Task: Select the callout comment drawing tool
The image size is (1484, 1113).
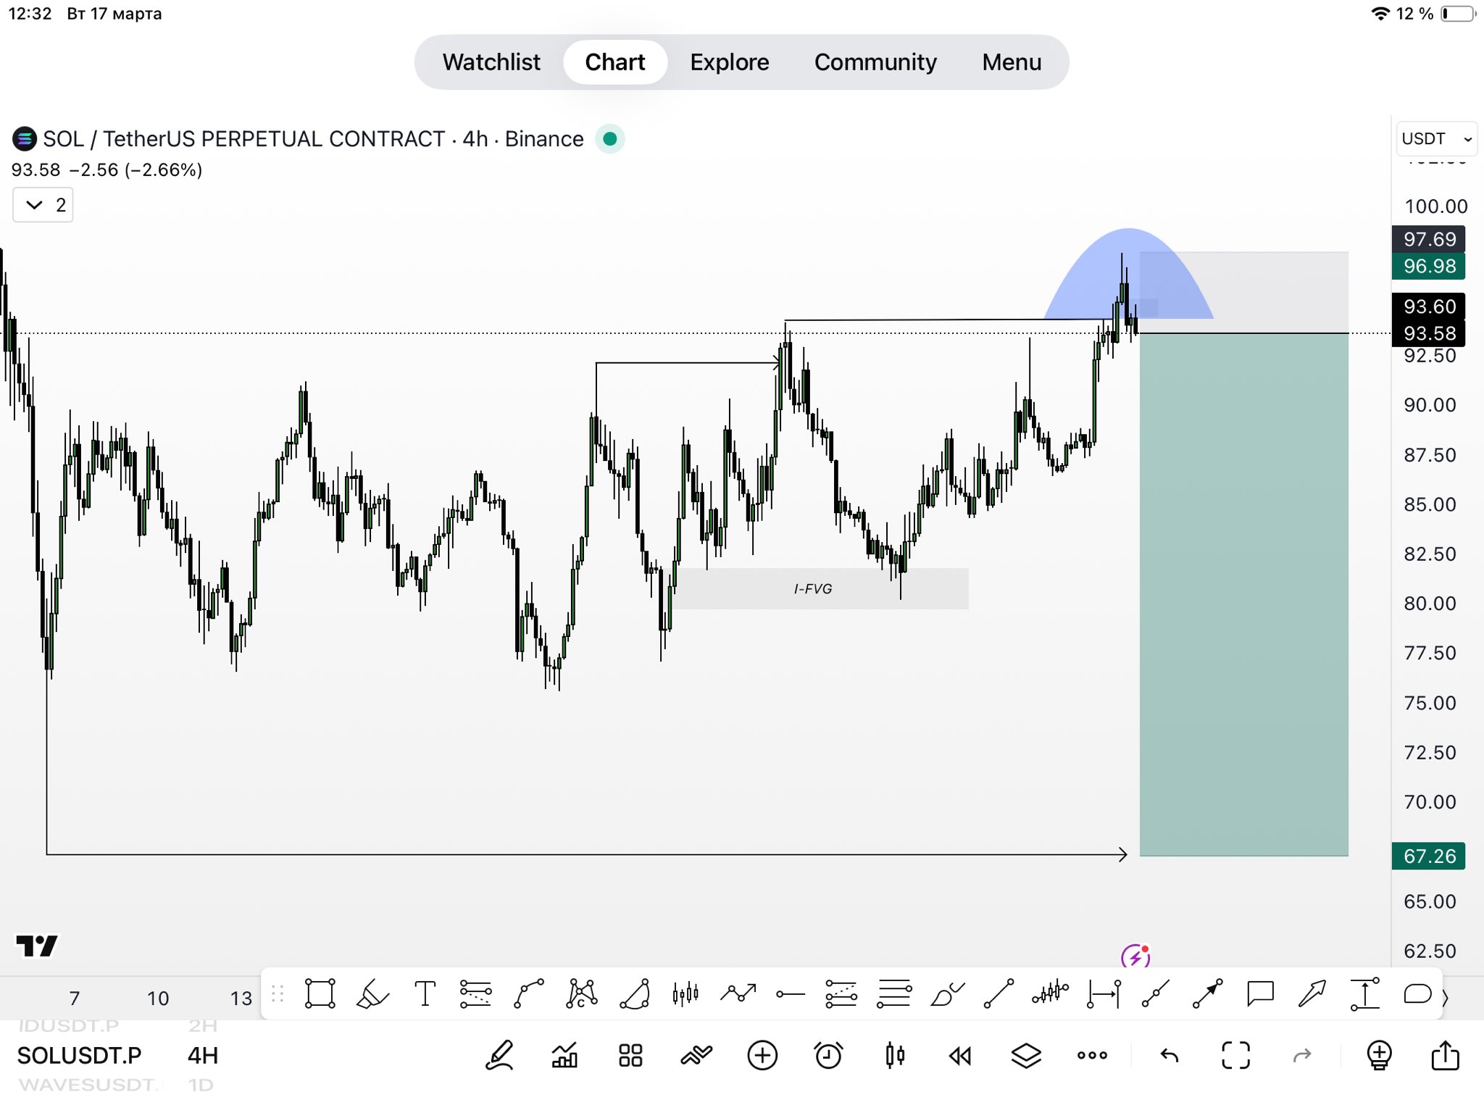Action: click(x=1260, y=993)
